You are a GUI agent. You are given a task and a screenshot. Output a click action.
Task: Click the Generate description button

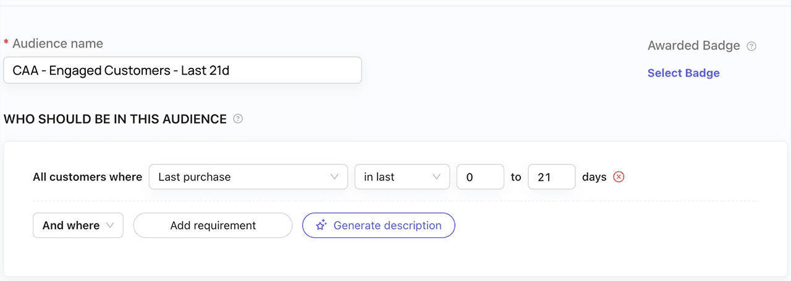(x=379, y=225)
